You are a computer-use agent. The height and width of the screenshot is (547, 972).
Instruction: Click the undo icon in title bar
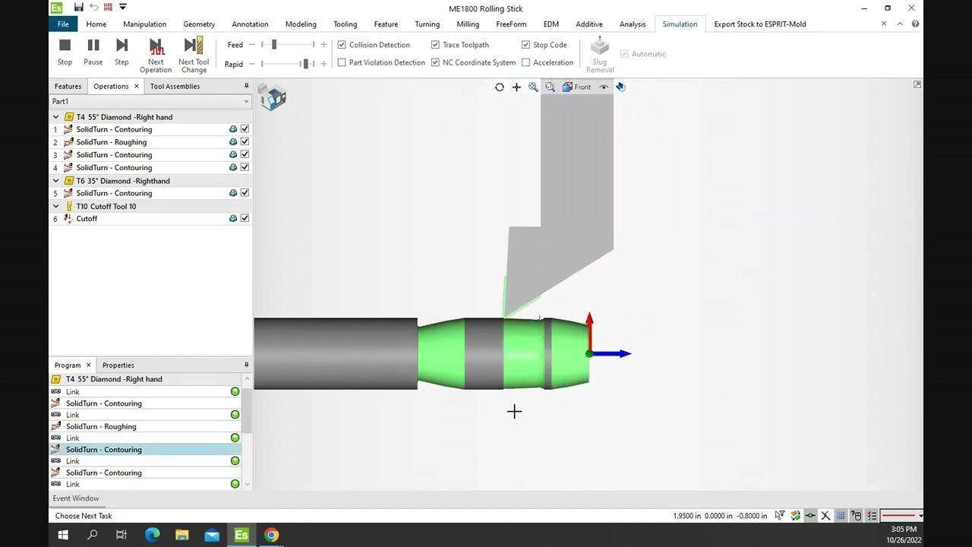(x=93, y=8)
